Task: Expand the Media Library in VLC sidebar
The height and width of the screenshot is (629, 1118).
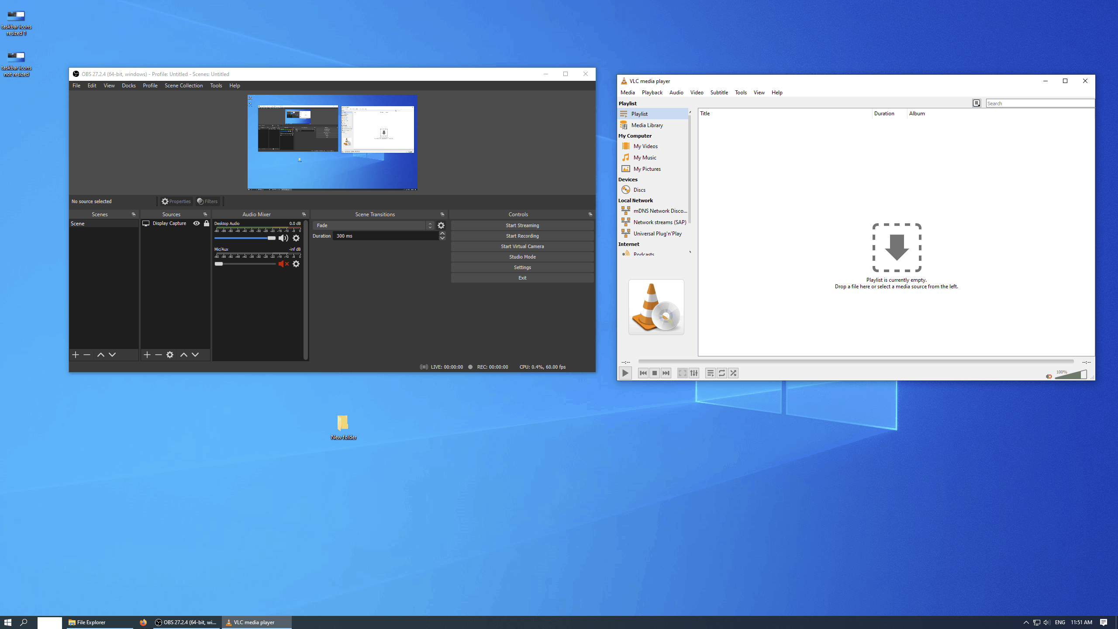Action: (x=648, y=124)
